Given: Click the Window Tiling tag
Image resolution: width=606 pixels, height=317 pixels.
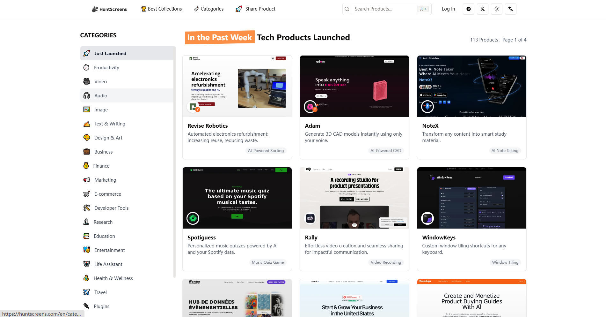Looking at the screenshot, I should coord(505,262).
